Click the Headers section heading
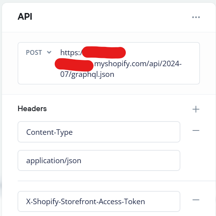This screenshot has height=216, width=216. [x=32, y=108]
